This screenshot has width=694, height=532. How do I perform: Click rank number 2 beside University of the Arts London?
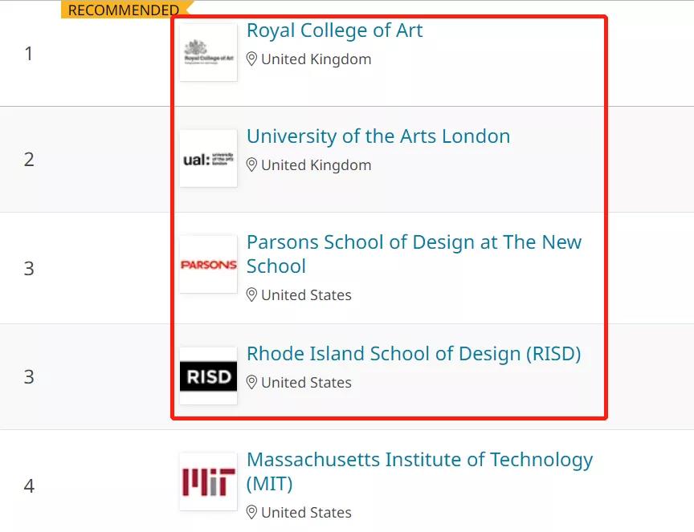29,160
